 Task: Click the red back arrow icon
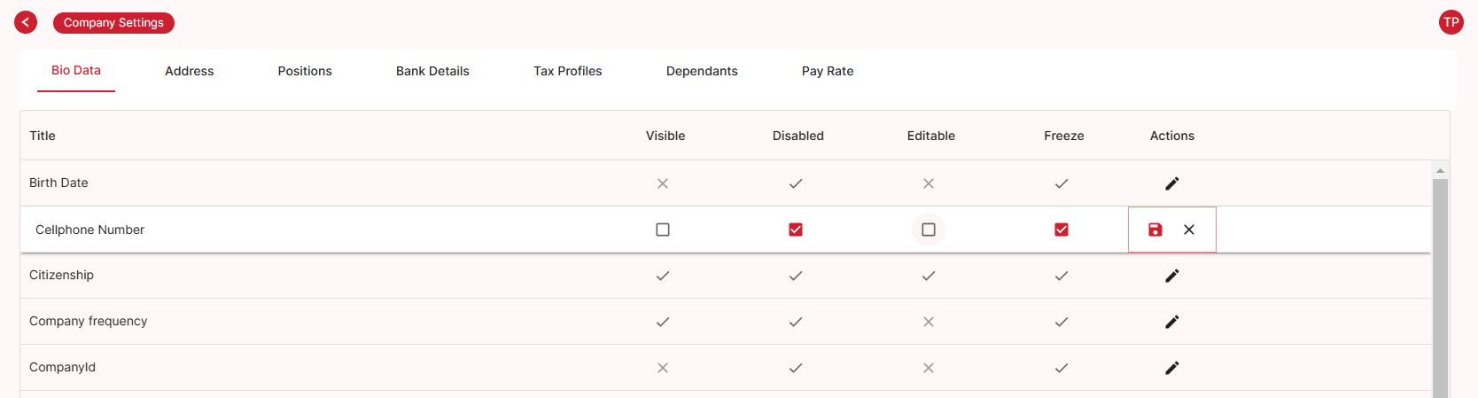(x=26, y=22)
